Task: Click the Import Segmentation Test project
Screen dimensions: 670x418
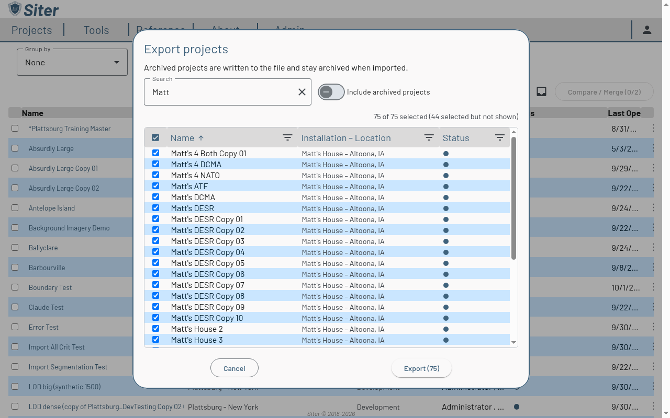Action: point(68,367)
